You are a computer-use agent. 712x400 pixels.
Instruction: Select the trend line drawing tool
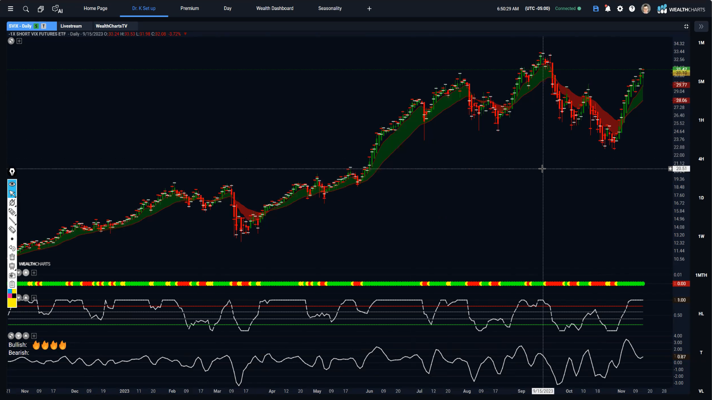click(12, 221)
